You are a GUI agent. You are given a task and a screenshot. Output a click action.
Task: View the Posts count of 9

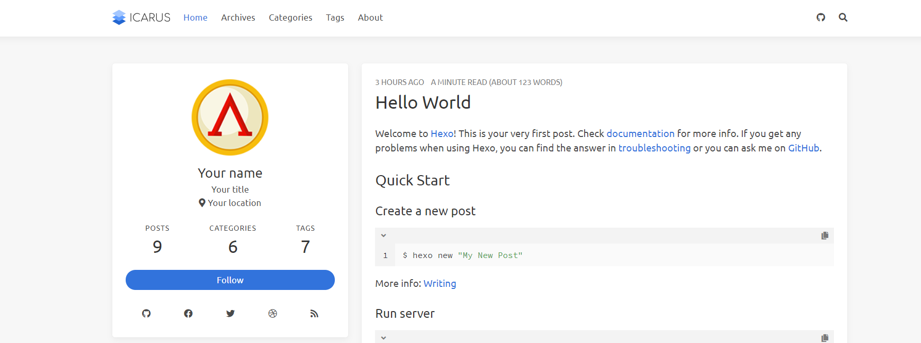coord(157,247)
